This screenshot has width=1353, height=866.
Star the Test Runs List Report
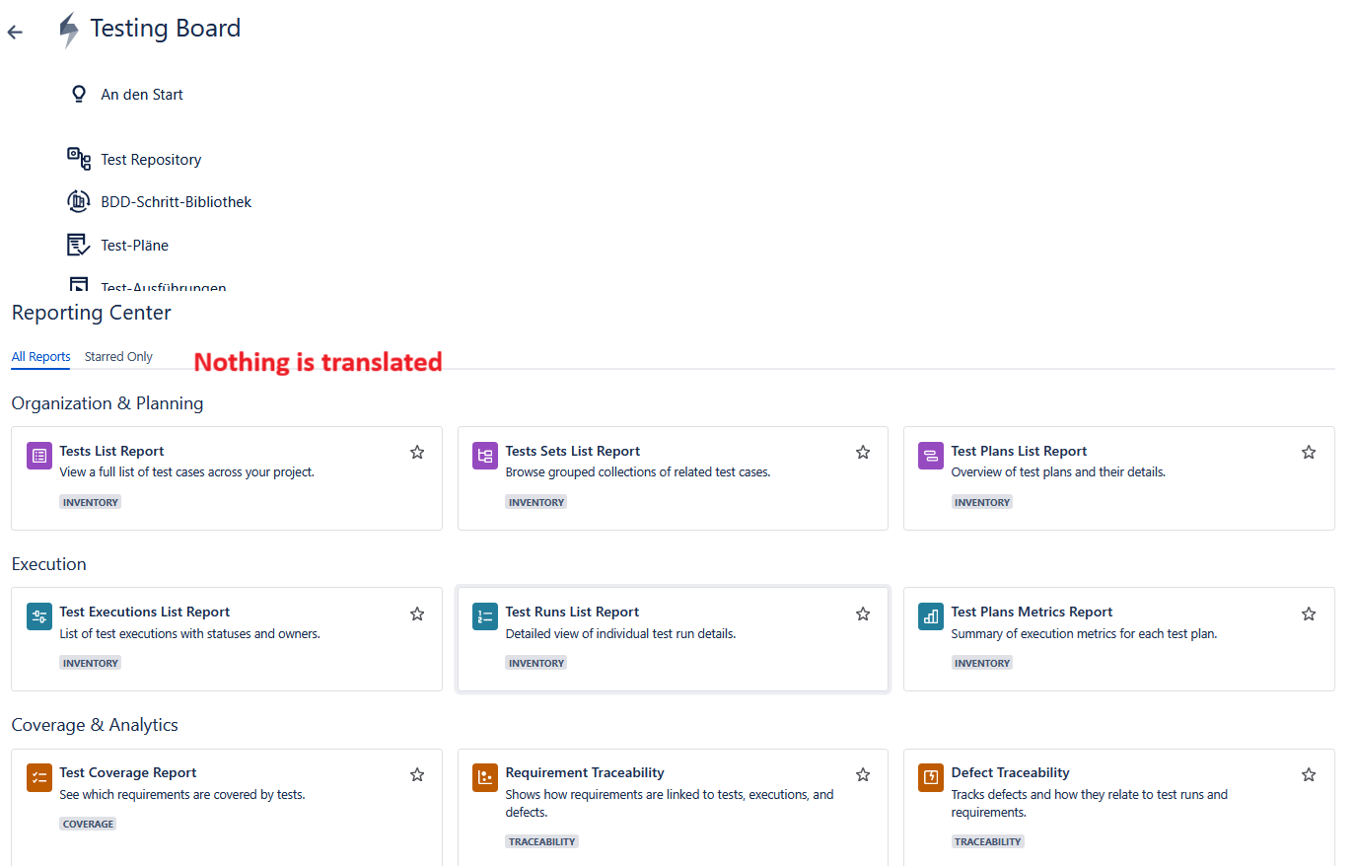tap(863, 613)
